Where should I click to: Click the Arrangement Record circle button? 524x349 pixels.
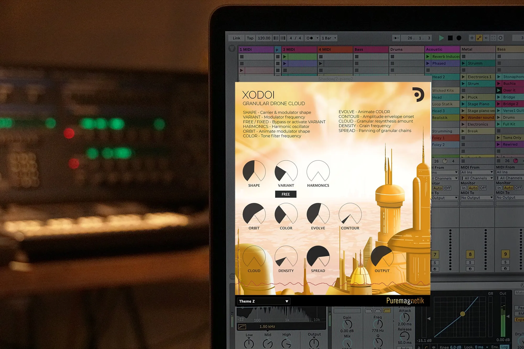click(459, 38)
